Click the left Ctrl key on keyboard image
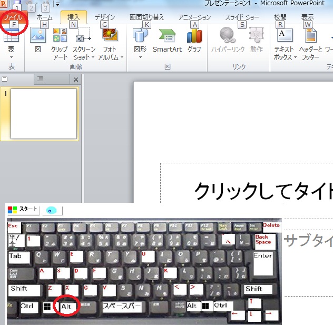The image size is (333, 325). [30, 308]
